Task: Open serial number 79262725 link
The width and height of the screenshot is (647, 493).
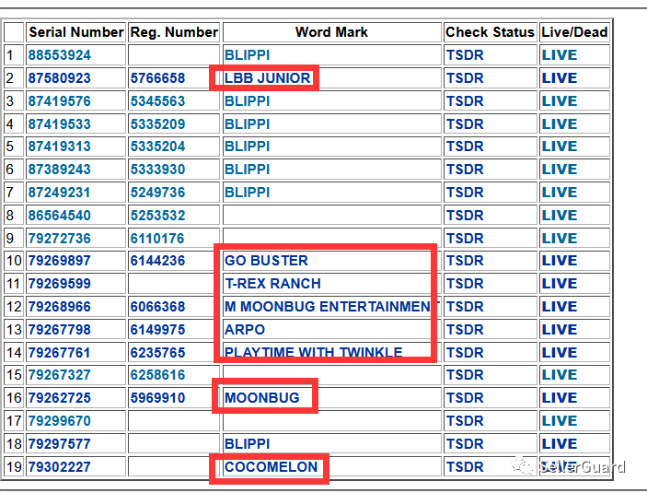Action: click(60, 398)
